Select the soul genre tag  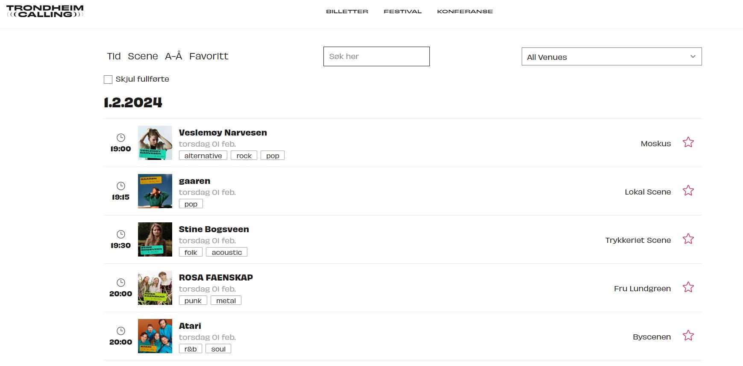click(218, 349)
